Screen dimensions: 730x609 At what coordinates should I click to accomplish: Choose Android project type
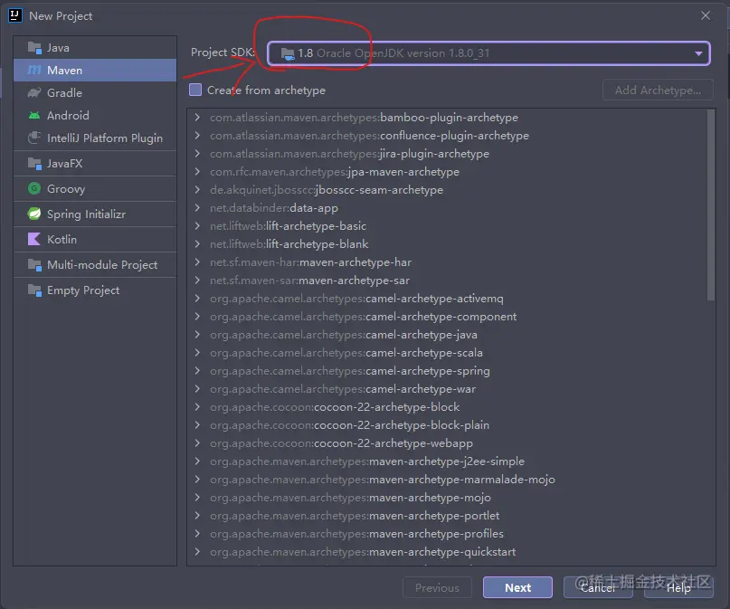pos(95,115)
